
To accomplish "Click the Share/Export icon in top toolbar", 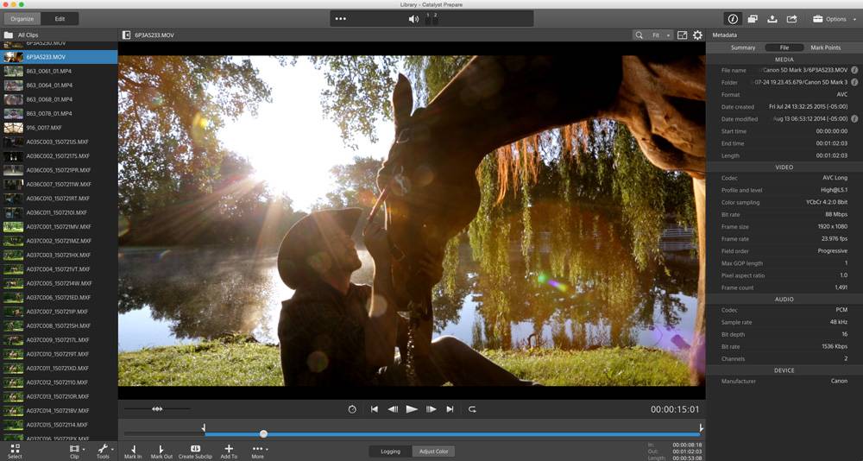I will point(791,19).
